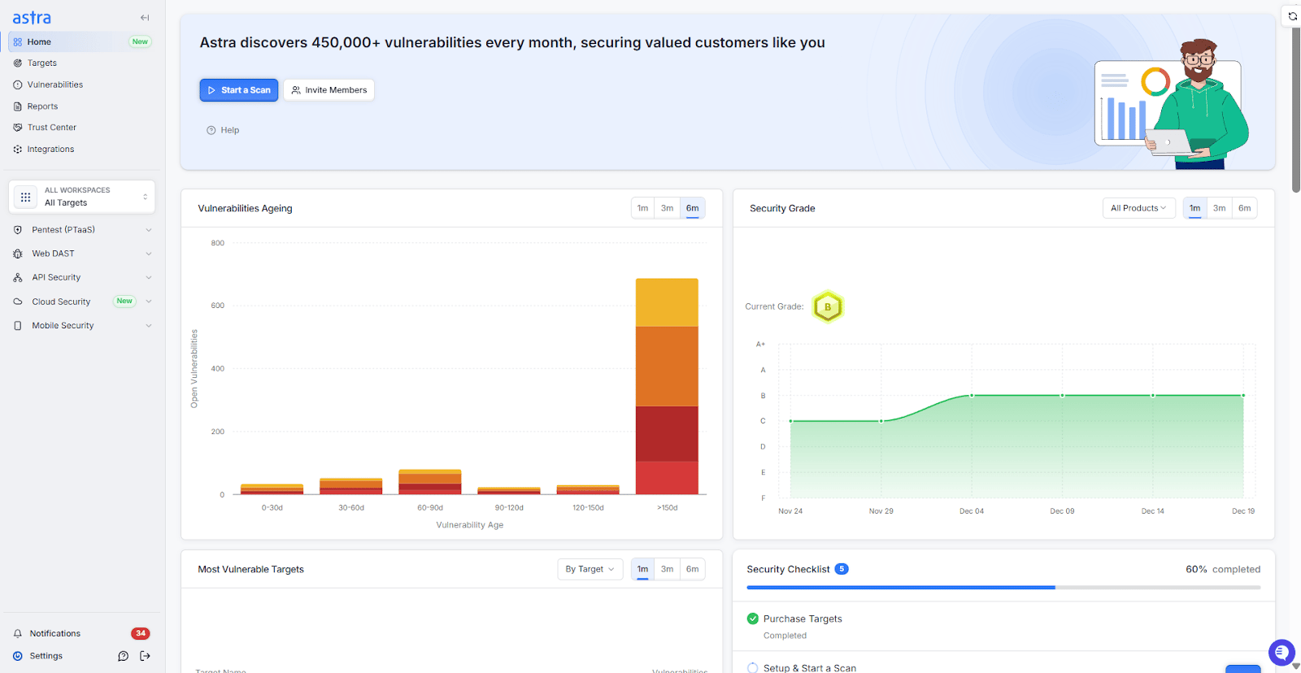This screenshot has width=1301, height=673.
Task: Click the Security Checklist count badge 5
Action: click(x=842, y=569)
